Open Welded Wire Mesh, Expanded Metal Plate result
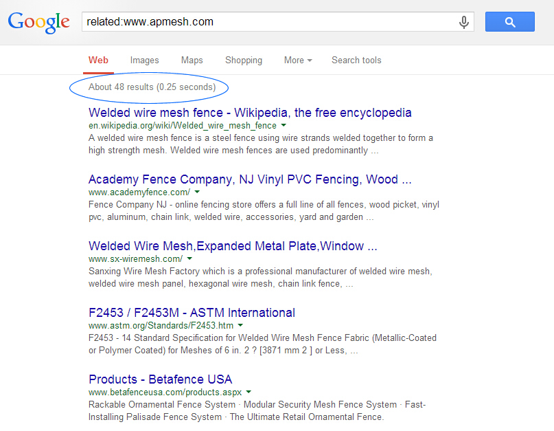Viewport: 554px width, 431px height. coord(233,246)
